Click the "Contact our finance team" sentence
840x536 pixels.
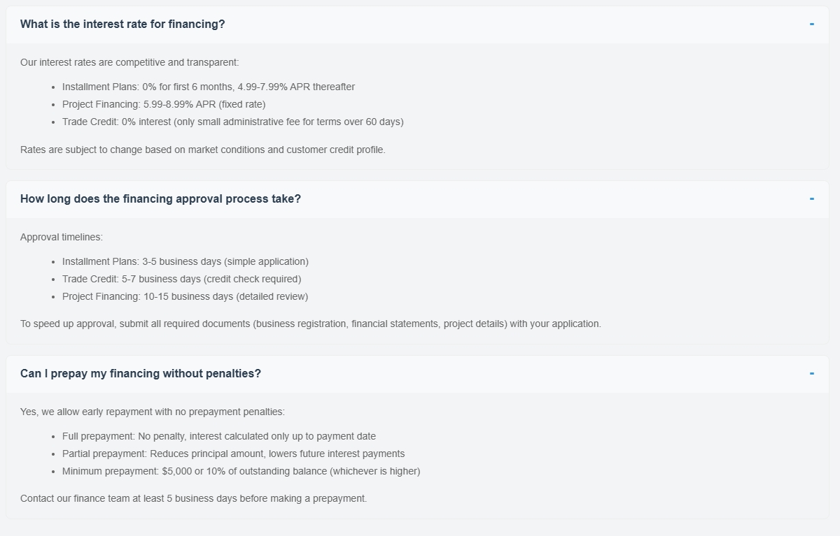[x=193, y=499]
